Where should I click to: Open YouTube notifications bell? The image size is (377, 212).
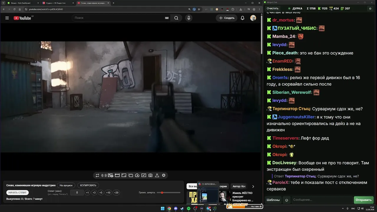[x=242, y=18]
